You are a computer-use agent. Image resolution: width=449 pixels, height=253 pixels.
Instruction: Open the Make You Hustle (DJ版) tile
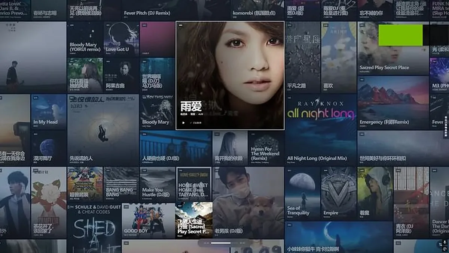(x=158, y=184)
